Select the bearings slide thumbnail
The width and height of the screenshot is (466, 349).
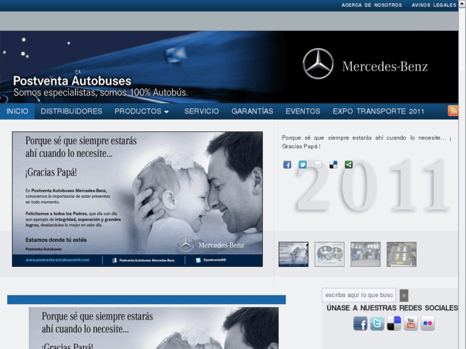pos(329,254)
